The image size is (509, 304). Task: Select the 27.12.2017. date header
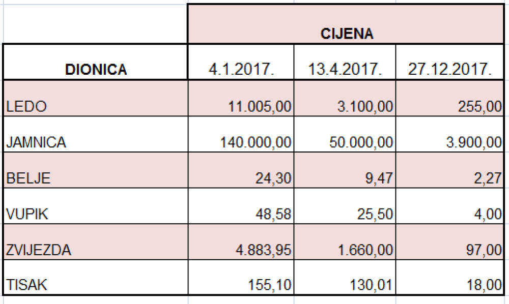450,62
